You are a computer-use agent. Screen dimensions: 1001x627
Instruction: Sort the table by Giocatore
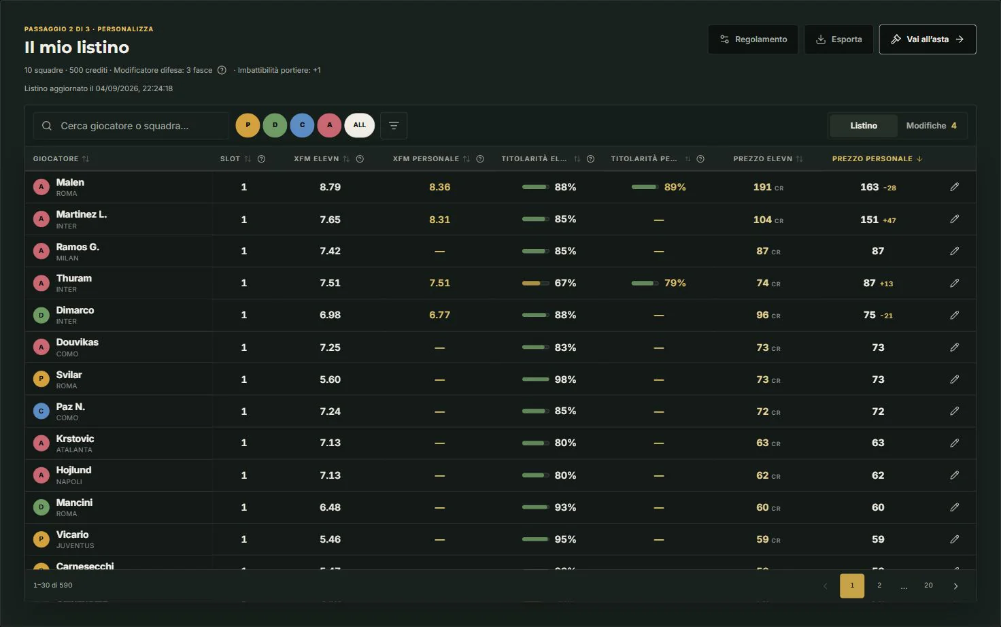point(61,159)
